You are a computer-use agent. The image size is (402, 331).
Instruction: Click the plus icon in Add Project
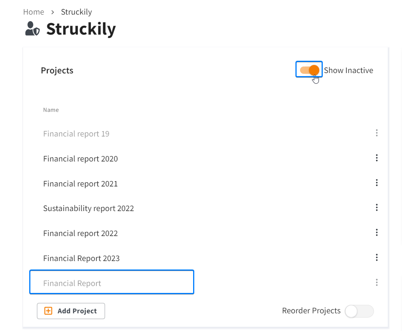click(48, 311)
